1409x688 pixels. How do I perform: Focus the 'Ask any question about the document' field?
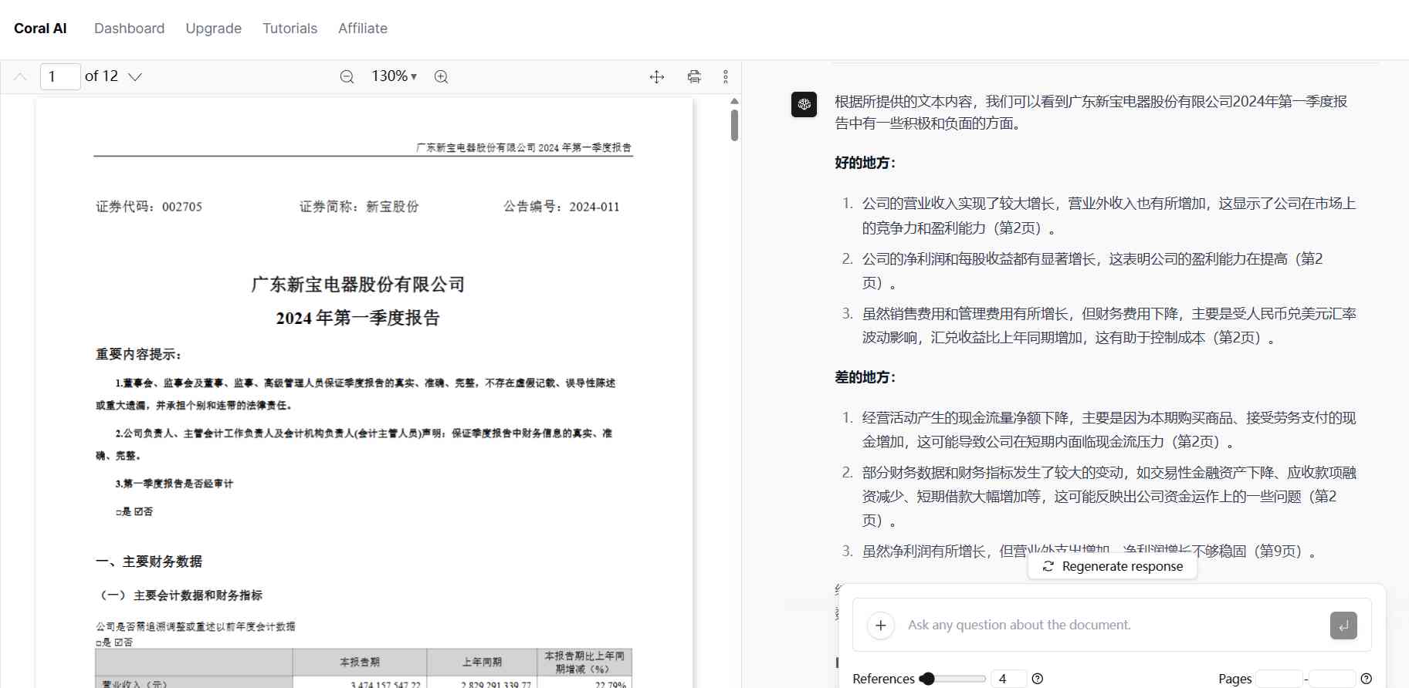point(1112,625)
